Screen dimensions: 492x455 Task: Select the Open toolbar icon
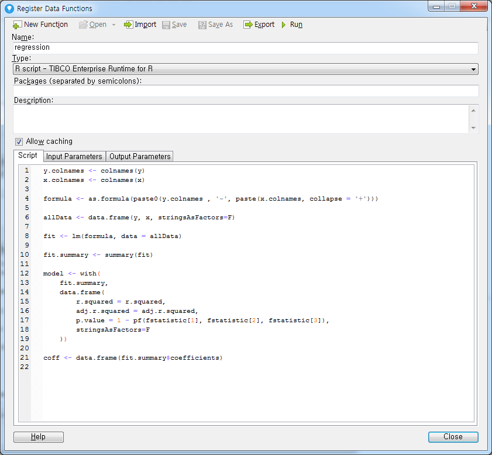(x=94, y=25)
